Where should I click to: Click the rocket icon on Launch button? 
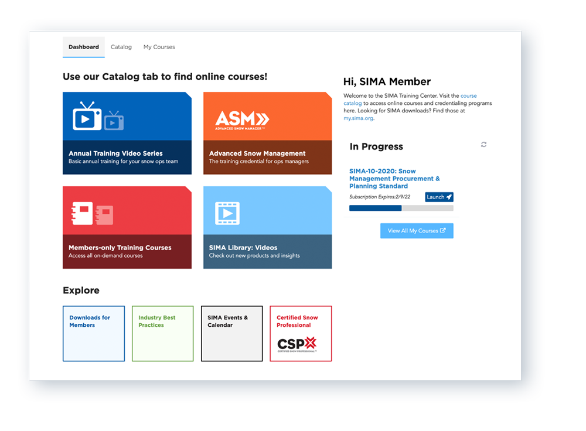(449, 197)
